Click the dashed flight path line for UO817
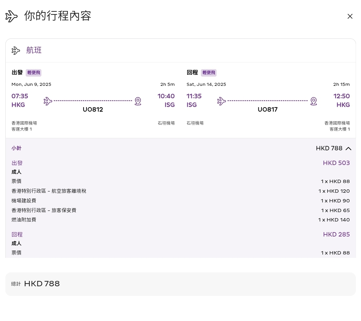The height and width of the screenshot is (321, 361). (x=267, y=100)
